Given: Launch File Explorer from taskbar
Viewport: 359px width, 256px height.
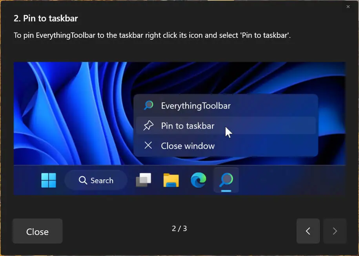Looking at the screenshot, I should coord(171,180).
